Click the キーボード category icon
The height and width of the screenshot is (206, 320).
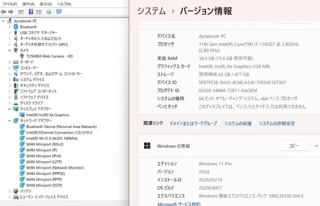coord(16,62)
